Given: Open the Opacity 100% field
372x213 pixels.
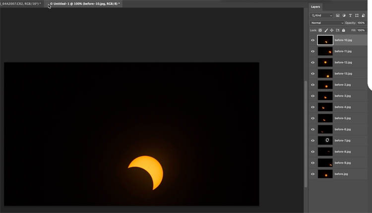Looking at the screenshot, I should pos(361,23).
